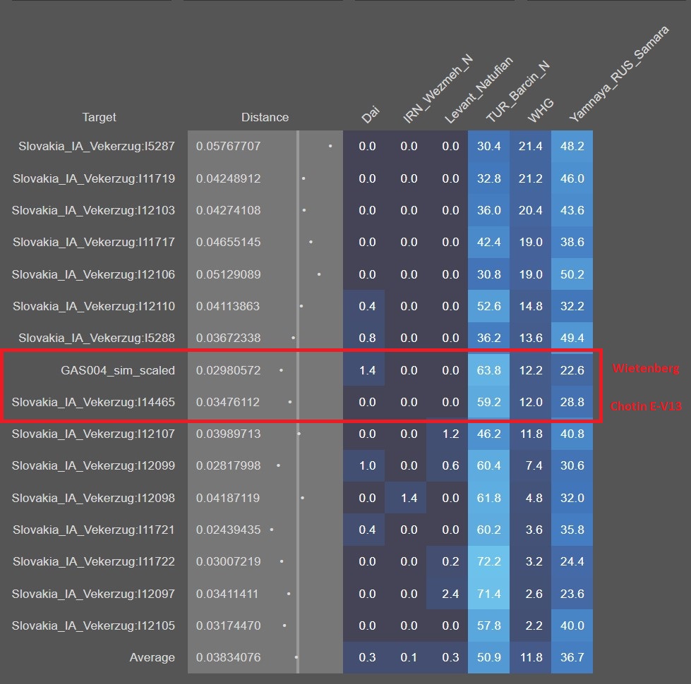Screen dimensions: 691x684
Task: Click distance value 0.04274108
Action: click(228, 210)
